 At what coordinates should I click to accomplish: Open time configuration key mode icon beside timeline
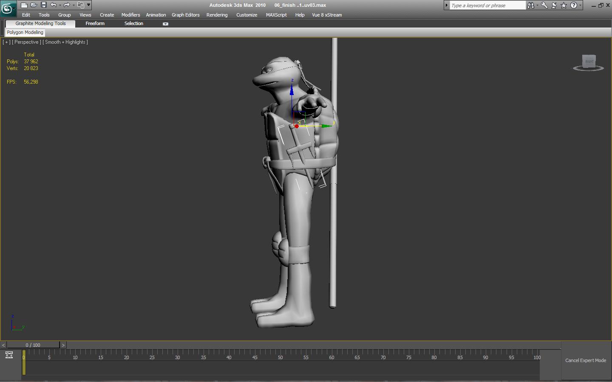[x=9, y=355]
